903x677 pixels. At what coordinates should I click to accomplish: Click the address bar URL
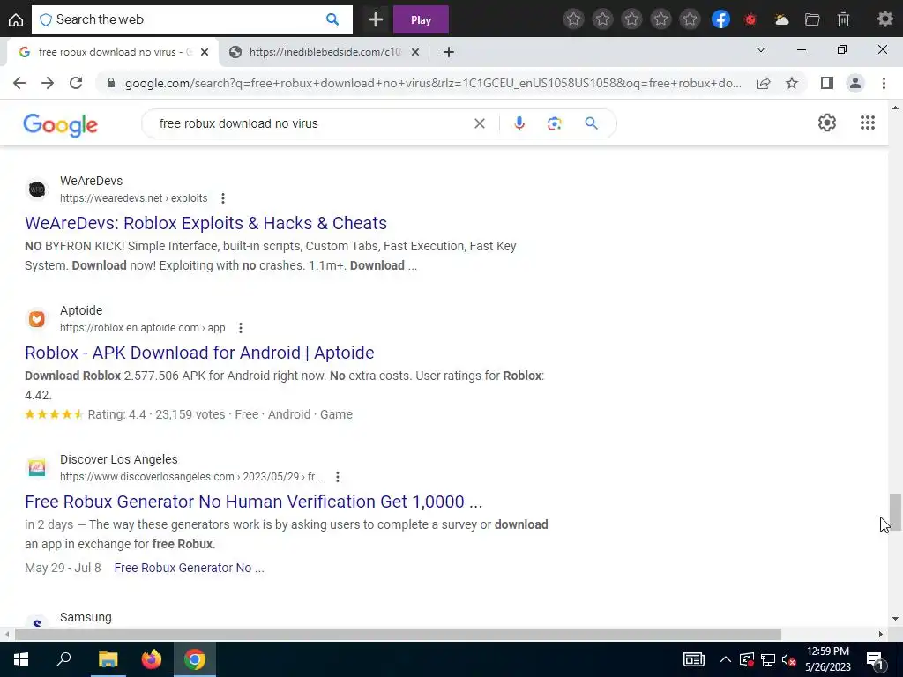[x=433, y=83]
